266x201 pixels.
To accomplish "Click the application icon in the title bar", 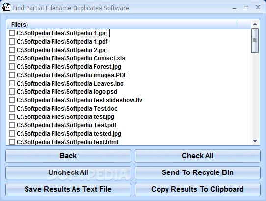I will [6, 8].
